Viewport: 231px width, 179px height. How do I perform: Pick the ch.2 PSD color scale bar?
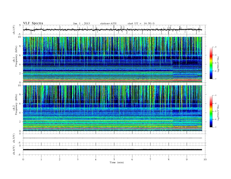tap(211, 111)
